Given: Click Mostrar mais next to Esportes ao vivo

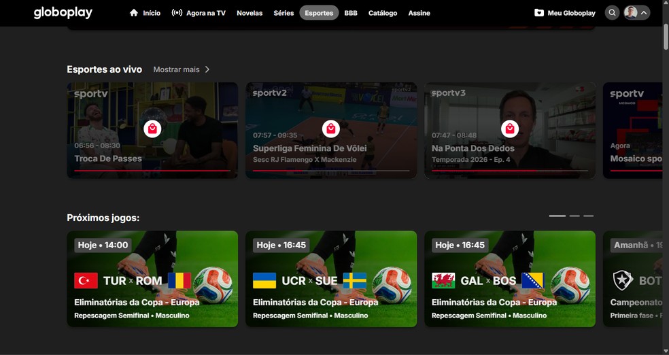Looking at the screenshot, I should click(176, 69).
